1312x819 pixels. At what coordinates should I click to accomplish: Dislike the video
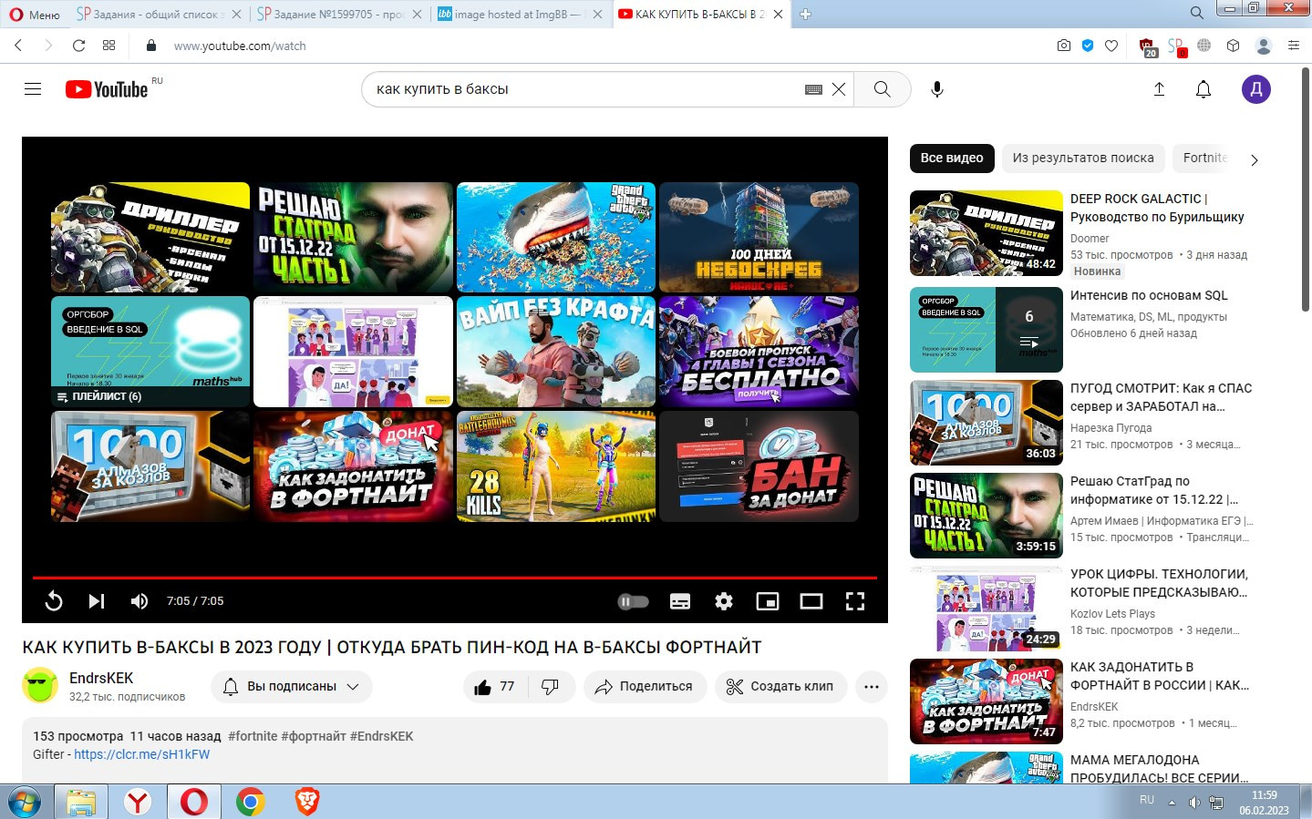click(x=551, y=687)
